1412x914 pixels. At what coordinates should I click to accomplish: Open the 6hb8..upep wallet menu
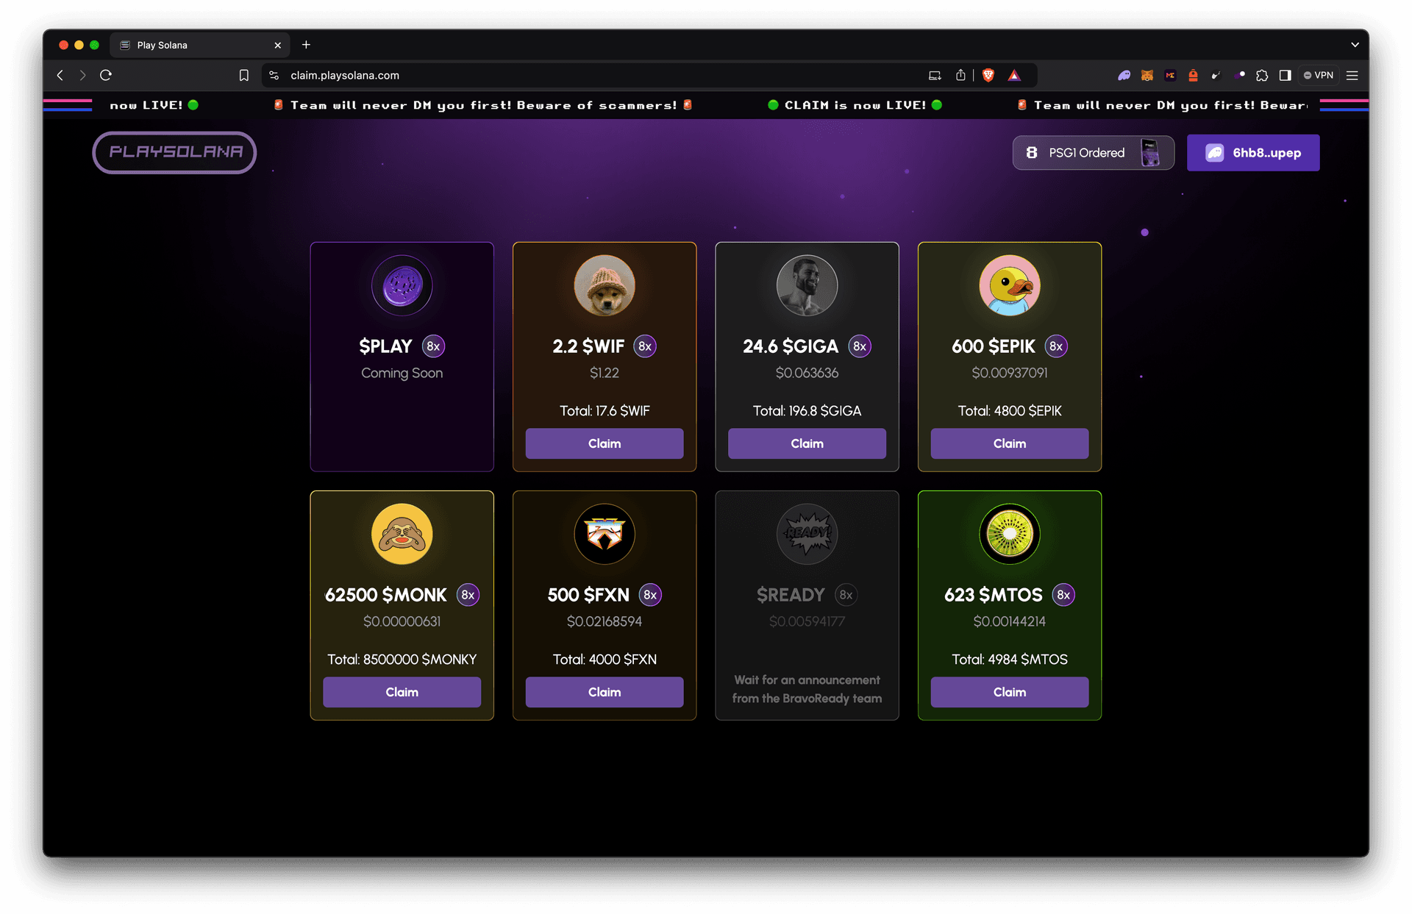pyautogui.click(x=1252, y=153)
